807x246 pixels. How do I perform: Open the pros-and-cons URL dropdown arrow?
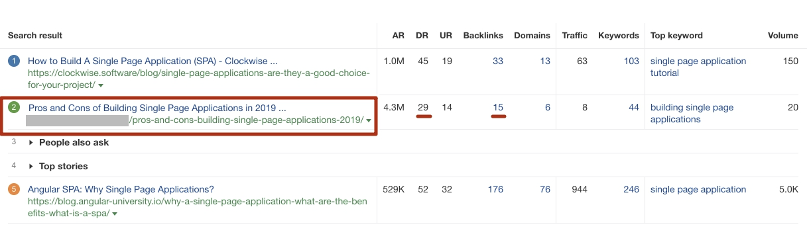point(369,120)
